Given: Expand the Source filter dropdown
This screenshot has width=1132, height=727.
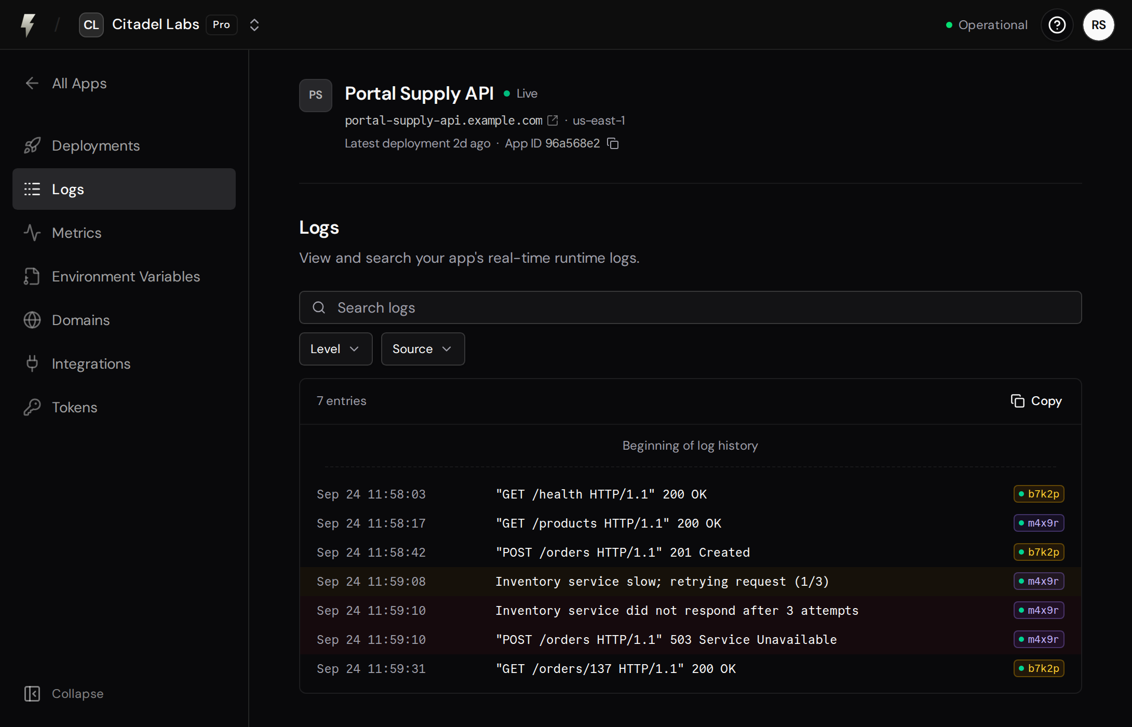Looking at the screenshot, I should 423,349.
